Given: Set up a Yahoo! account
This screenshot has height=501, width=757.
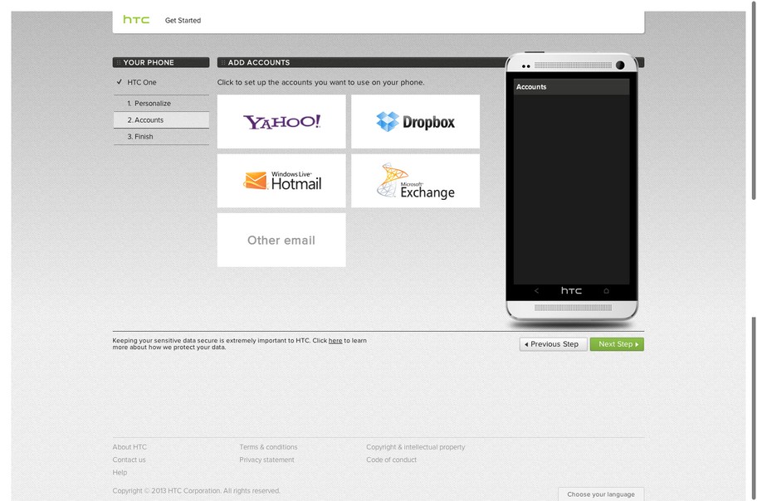Looking at the screenshot, I should click(281, 122).
